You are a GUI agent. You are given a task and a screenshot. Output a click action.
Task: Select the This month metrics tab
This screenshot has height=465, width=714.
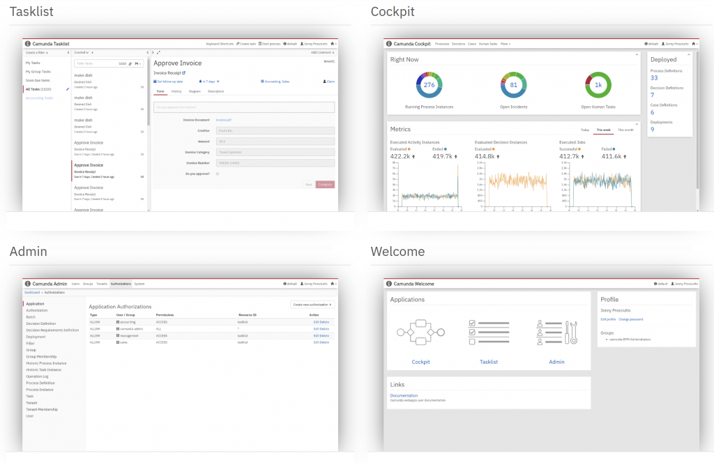tap(625, 130)
